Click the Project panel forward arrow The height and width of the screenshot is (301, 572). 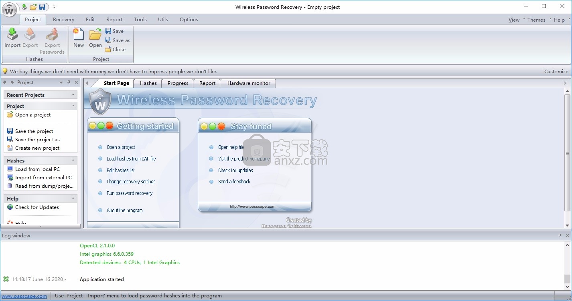(12, 82)
